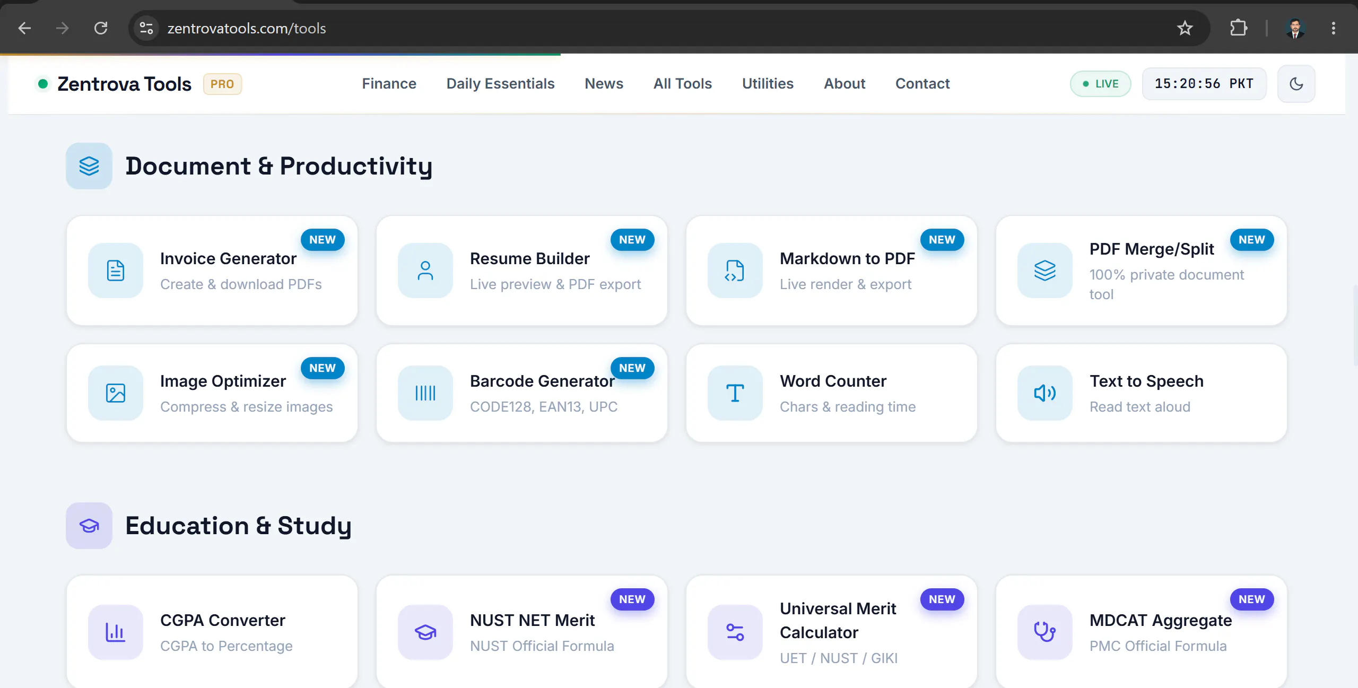The image size is (1358, 688).
Task: Open the NUST NET Merit tool title
Action: [x=532, y=620]
